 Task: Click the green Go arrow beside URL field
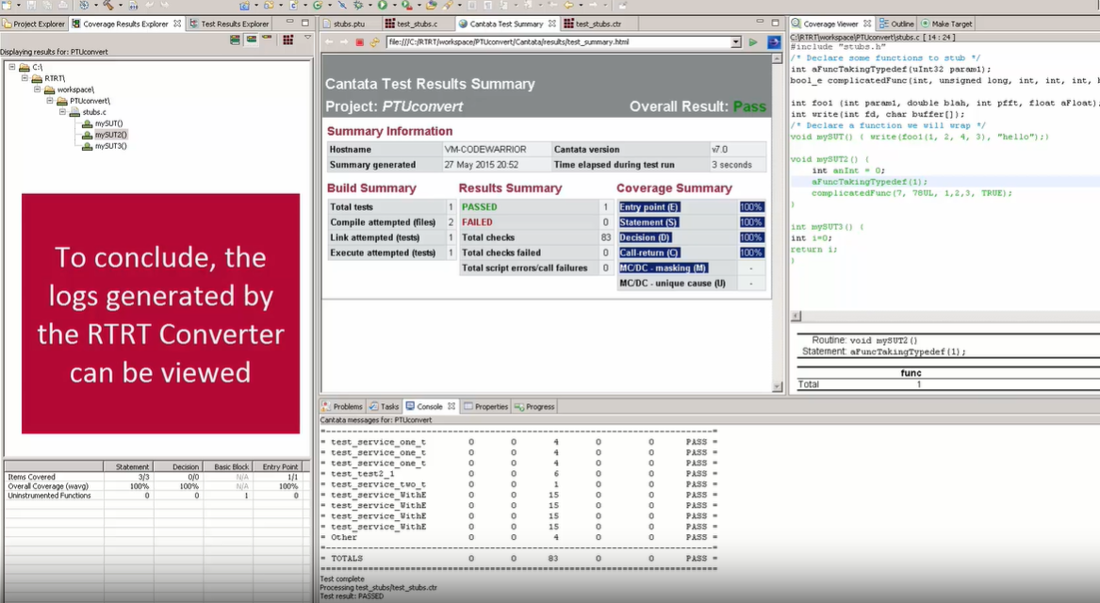click(753, 42)
